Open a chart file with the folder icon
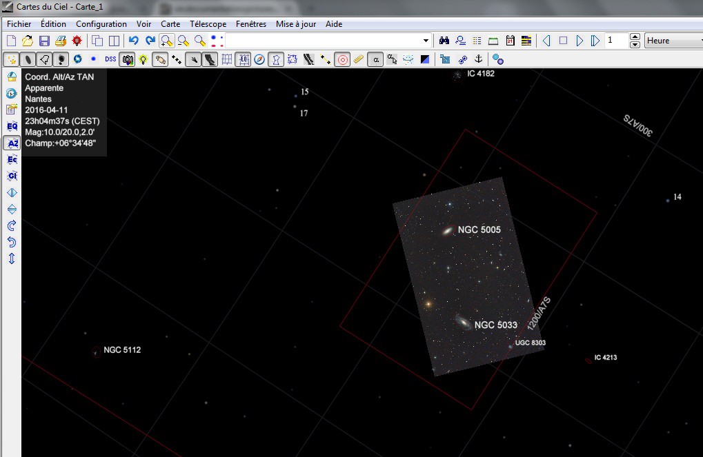 click(x=28, y=41)
